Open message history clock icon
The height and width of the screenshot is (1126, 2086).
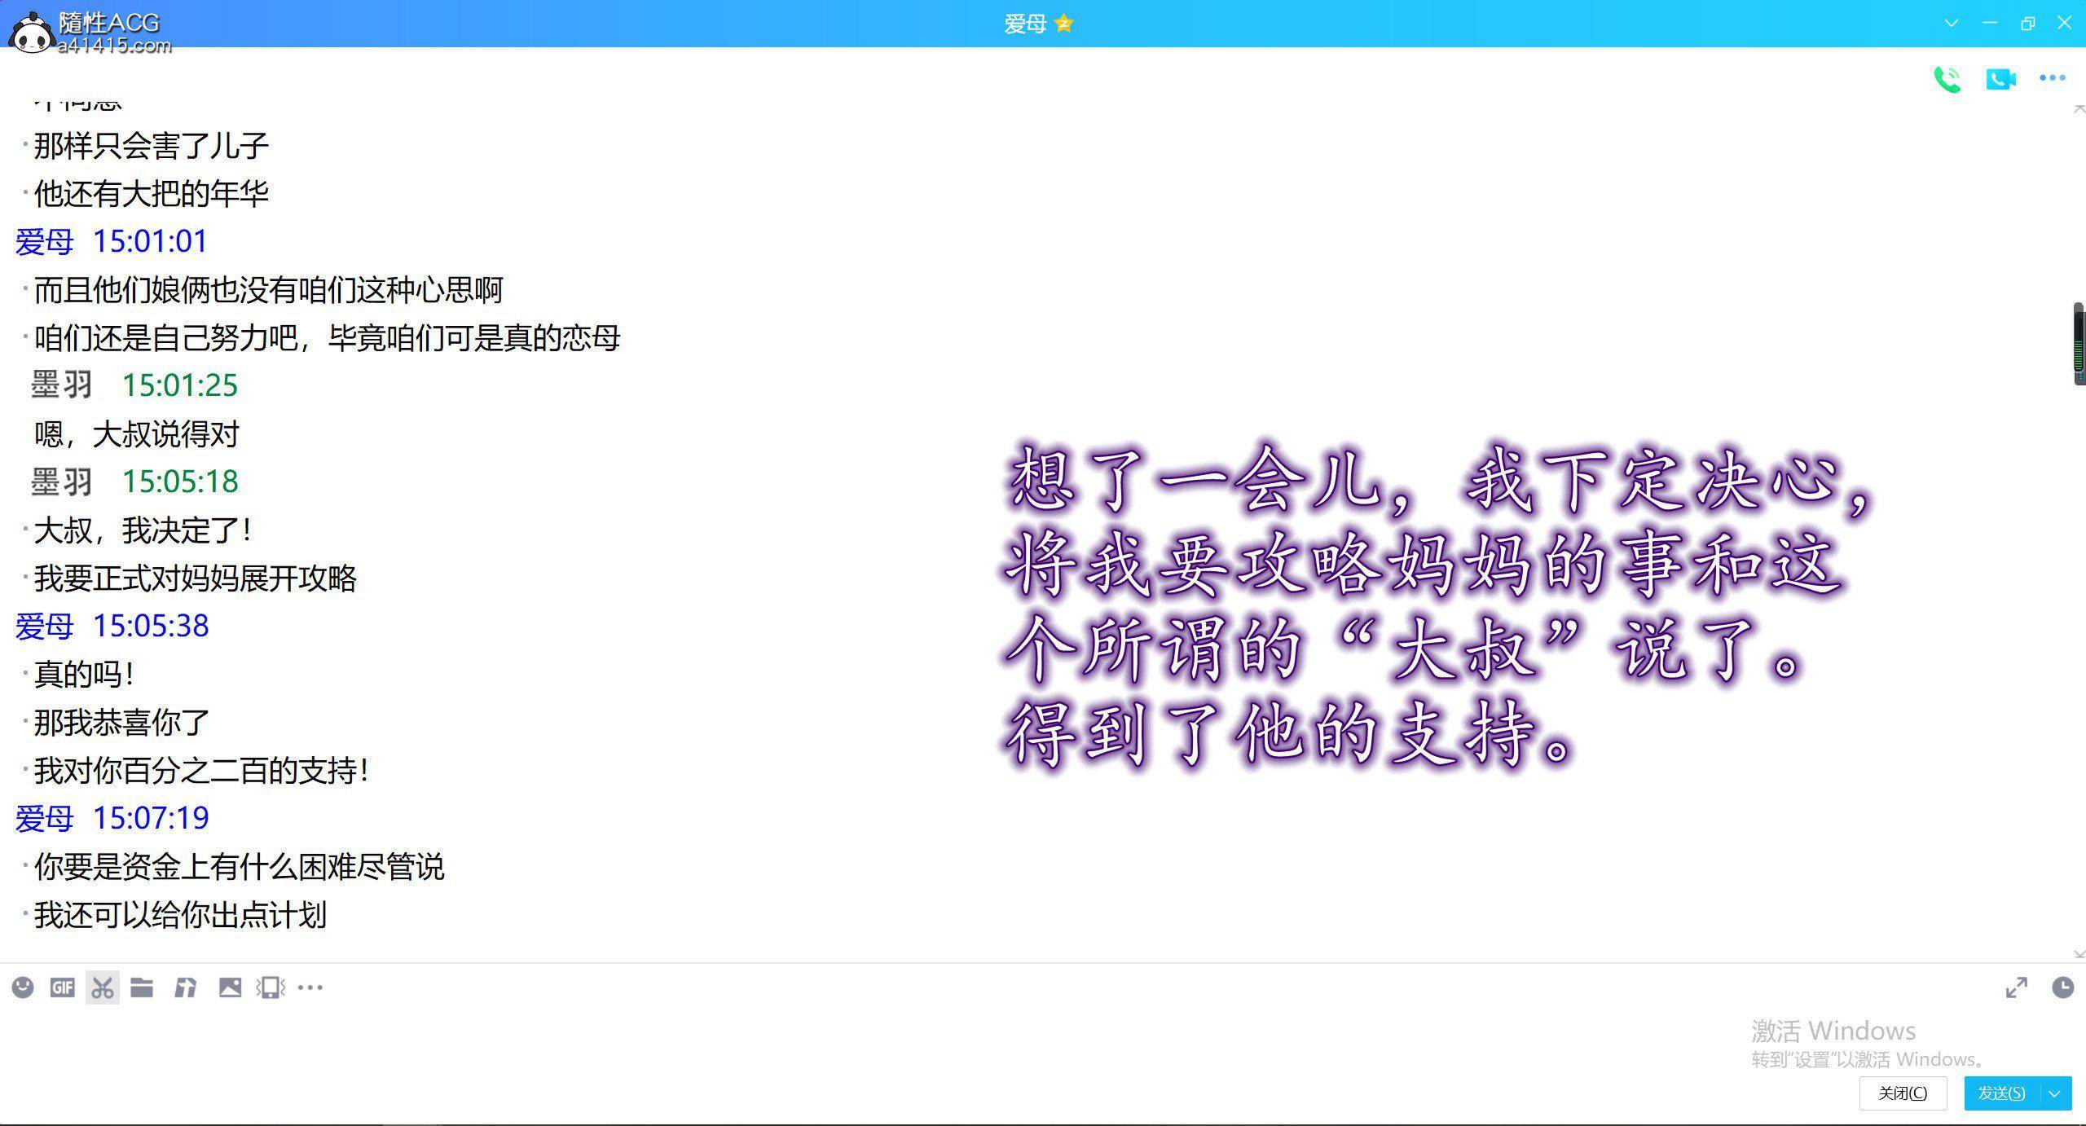2062,987
